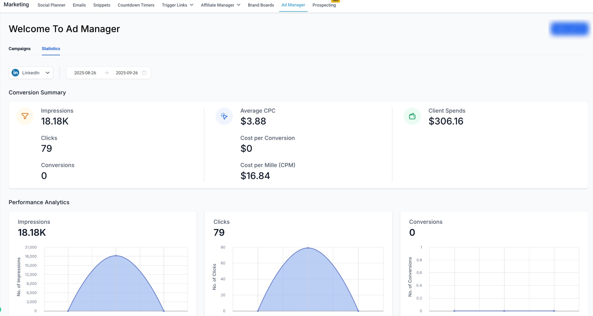Go to Brand Boards section
The width and height of the screenshot is (593, 316).
261,5
